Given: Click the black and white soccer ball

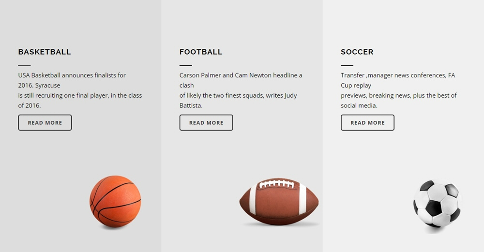Looking at the screenshot, I should click(438, 204).
